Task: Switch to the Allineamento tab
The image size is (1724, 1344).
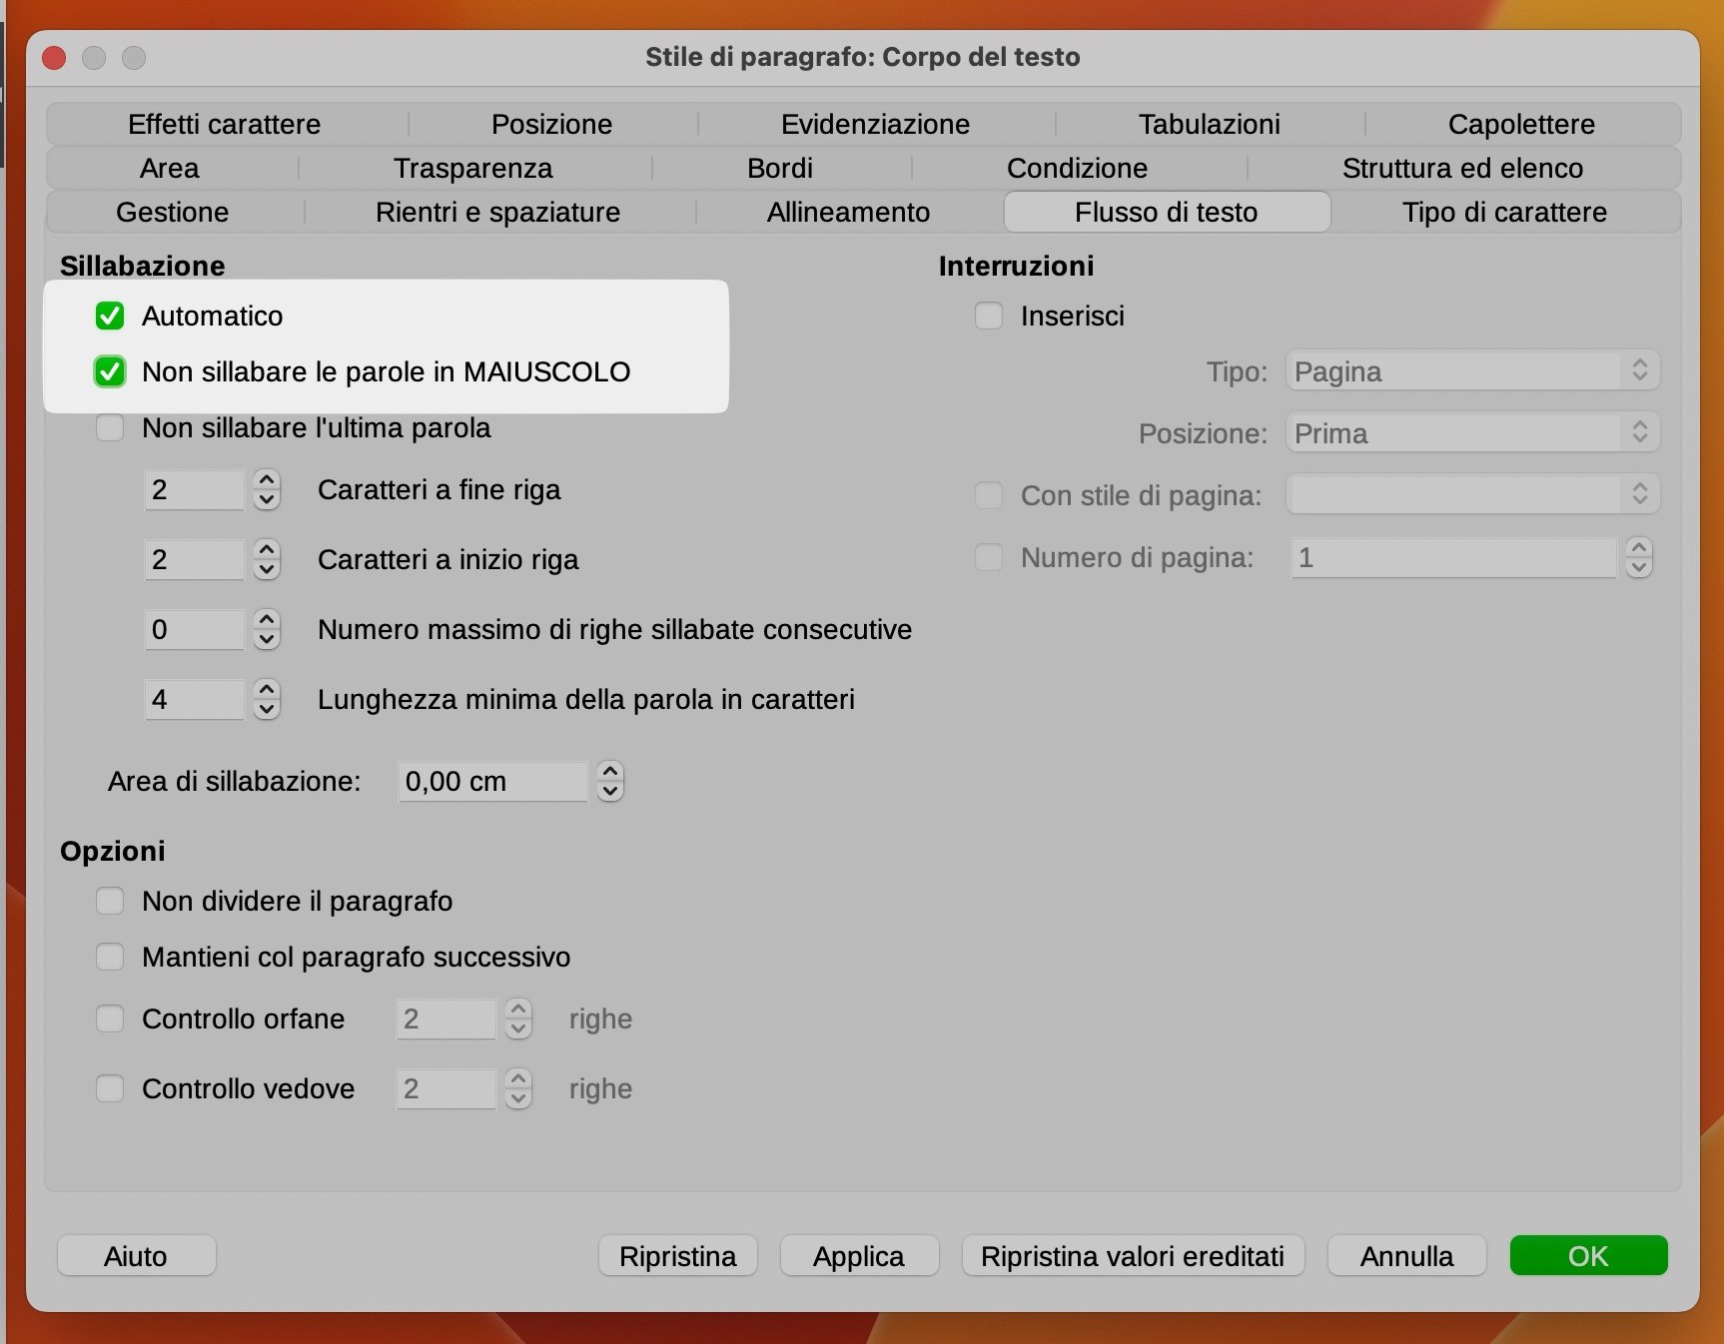Action: (848, 212)
